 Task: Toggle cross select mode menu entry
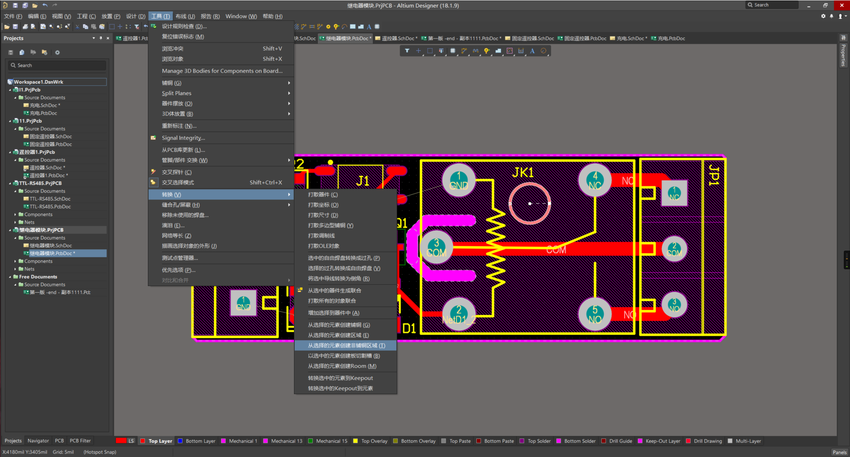click(178, 182)
